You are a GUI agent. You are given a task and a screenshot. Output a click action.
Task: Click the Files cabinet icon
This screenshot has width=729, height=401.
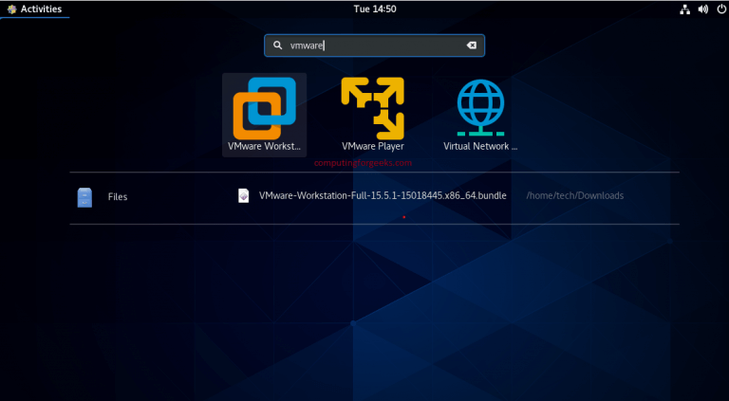[x=84, y=197]
